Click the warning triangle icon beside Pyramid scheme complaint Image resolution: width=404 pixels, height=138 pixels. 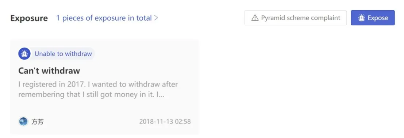255,18
